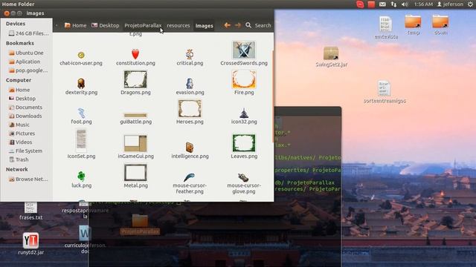Select runytd2.jar on desktop
Screen dimensions: 476x267
point(30,244)
